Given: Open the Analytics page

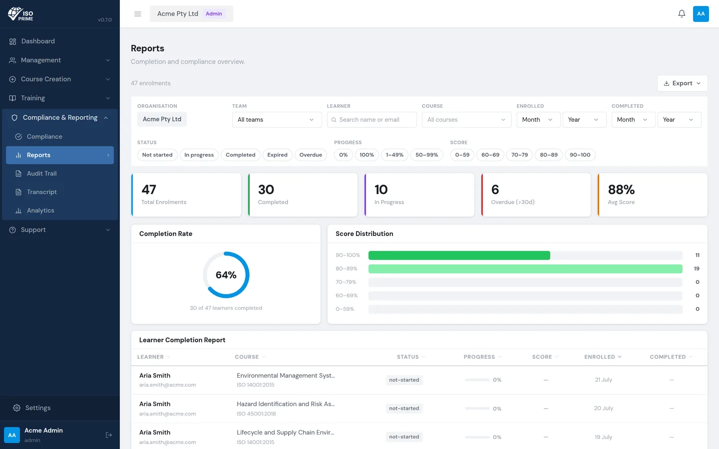Looking at the screenshot, I should click(60, 211).
